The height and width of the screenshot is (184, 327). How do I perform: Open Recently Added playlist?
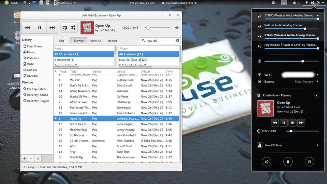click(36, 95)
